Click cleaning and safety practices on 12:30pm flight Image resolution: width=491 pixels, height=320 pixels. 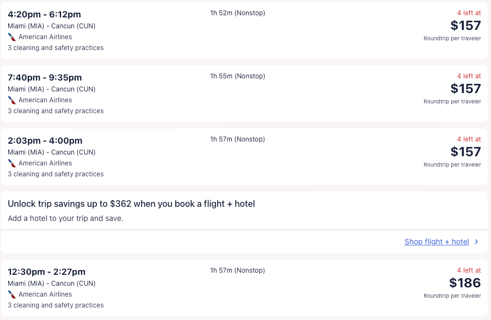(56, 305)
